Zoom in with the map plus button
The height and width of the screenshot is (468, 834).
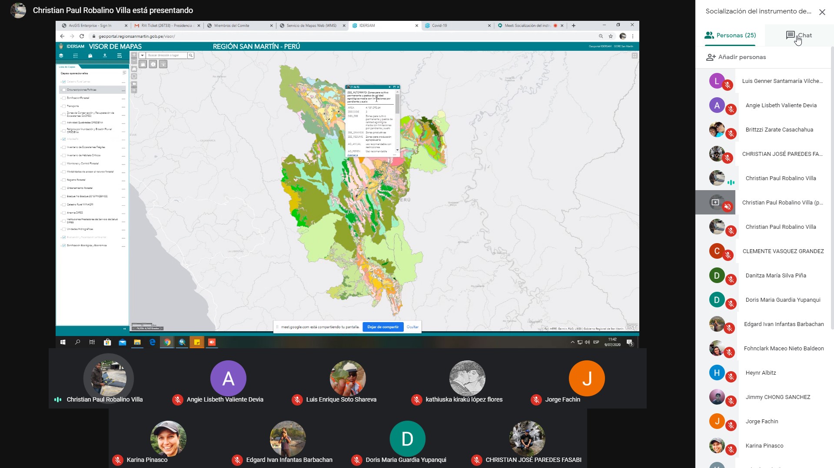point(134,56)
